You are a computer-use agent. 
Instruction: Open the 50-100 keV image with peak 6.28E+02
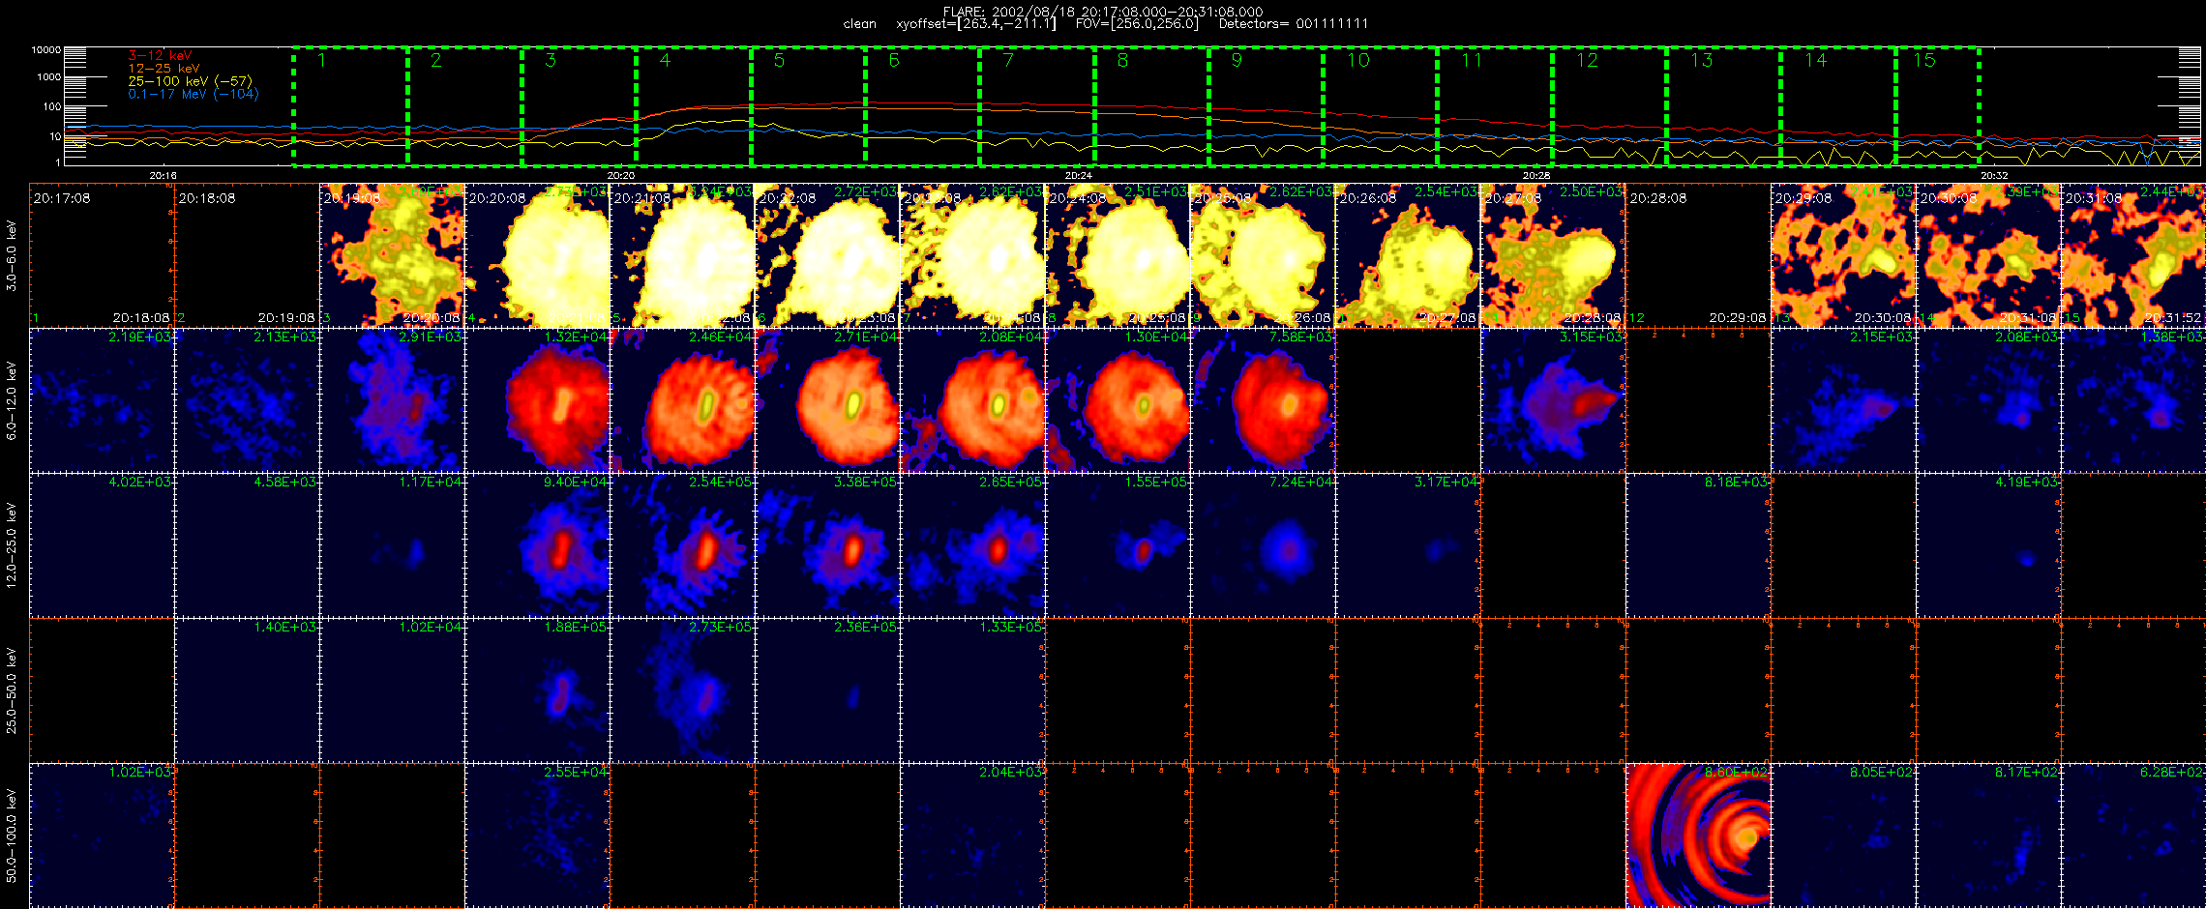click(2133, 836)
